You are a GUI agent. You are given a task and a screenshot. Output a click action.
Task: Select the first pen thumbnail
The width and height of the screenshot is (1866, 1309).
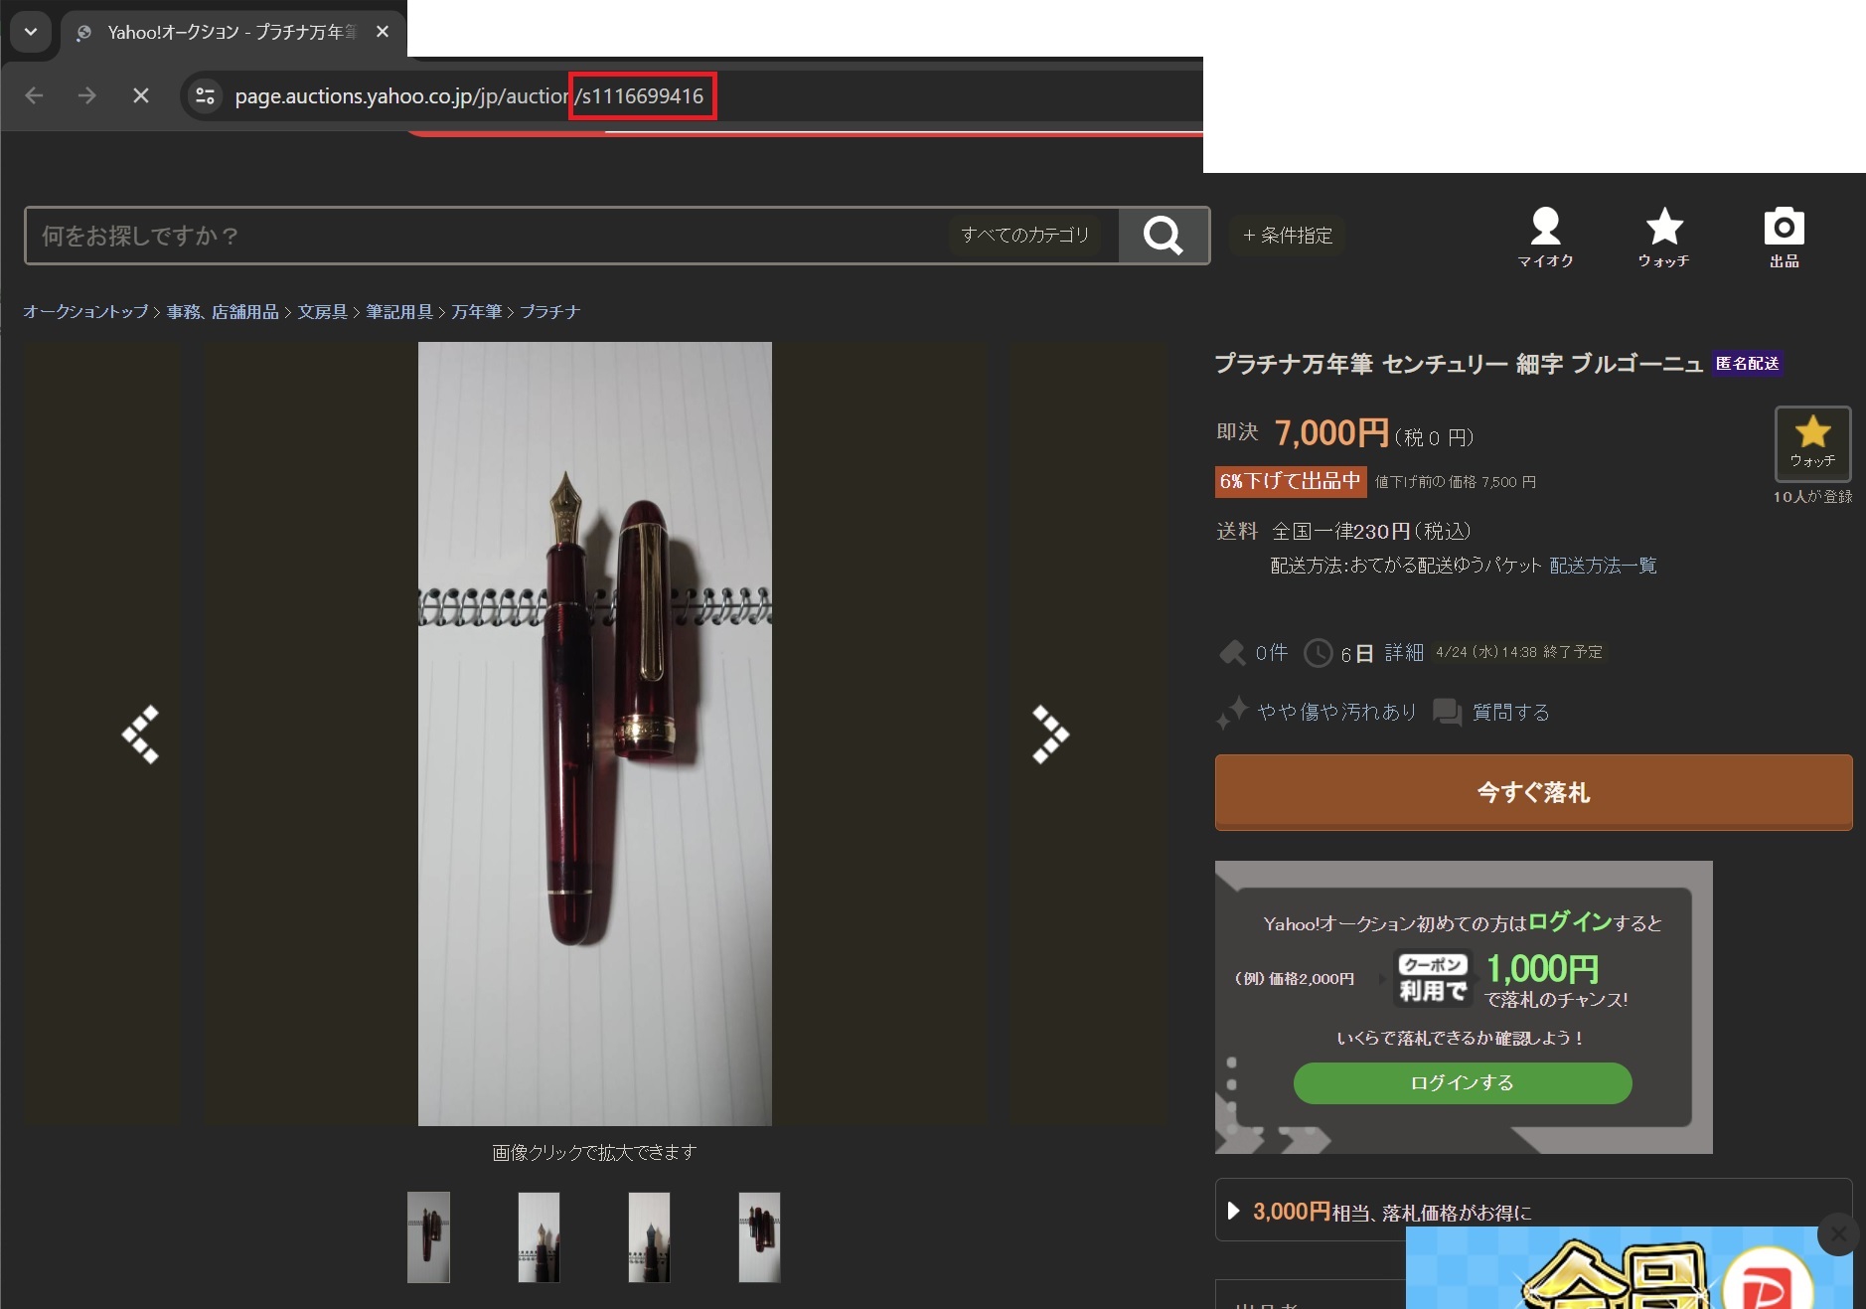coord(428,1237)
